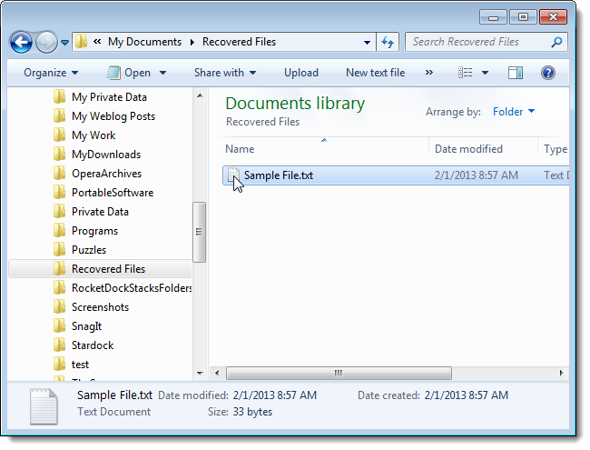
Task: Click New text file in toolbar
Action: click(x=375, y=73)
